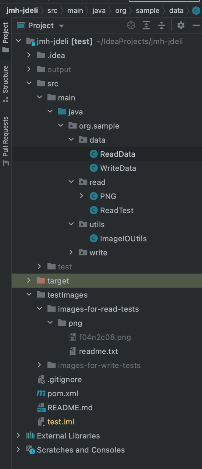The image size is (202, 469).
Task: Switch to the Structure tool window tab
Action: [5, 83]
